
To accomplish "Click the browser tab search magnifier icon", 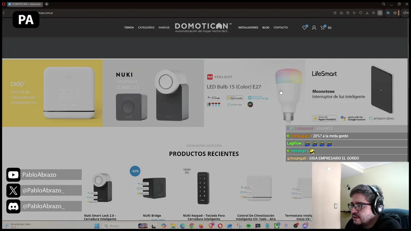I will pos(384,4).
